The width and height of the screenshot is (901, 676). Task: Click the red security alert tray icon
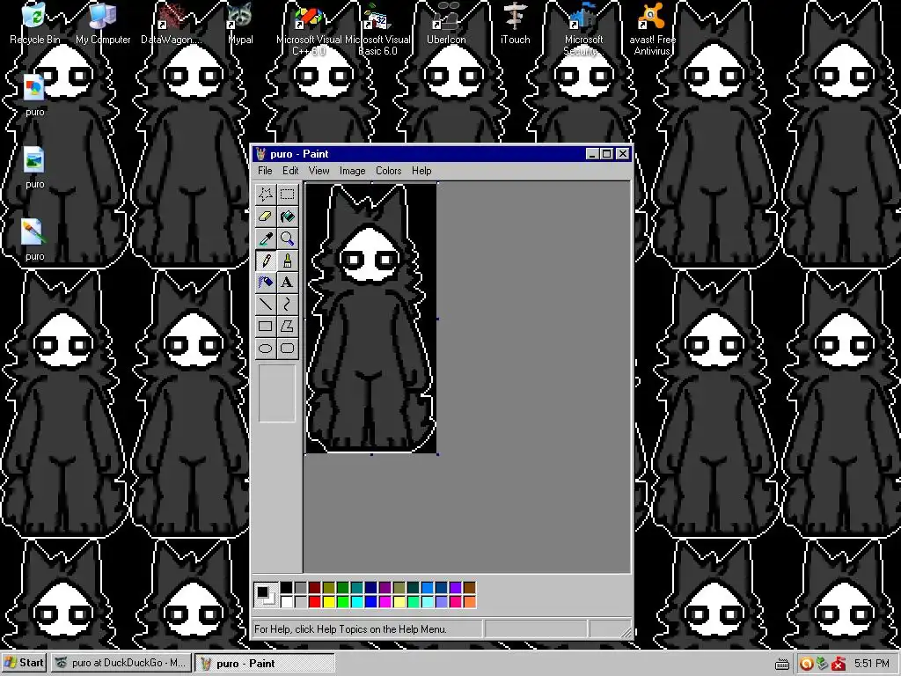pos(839,664)
